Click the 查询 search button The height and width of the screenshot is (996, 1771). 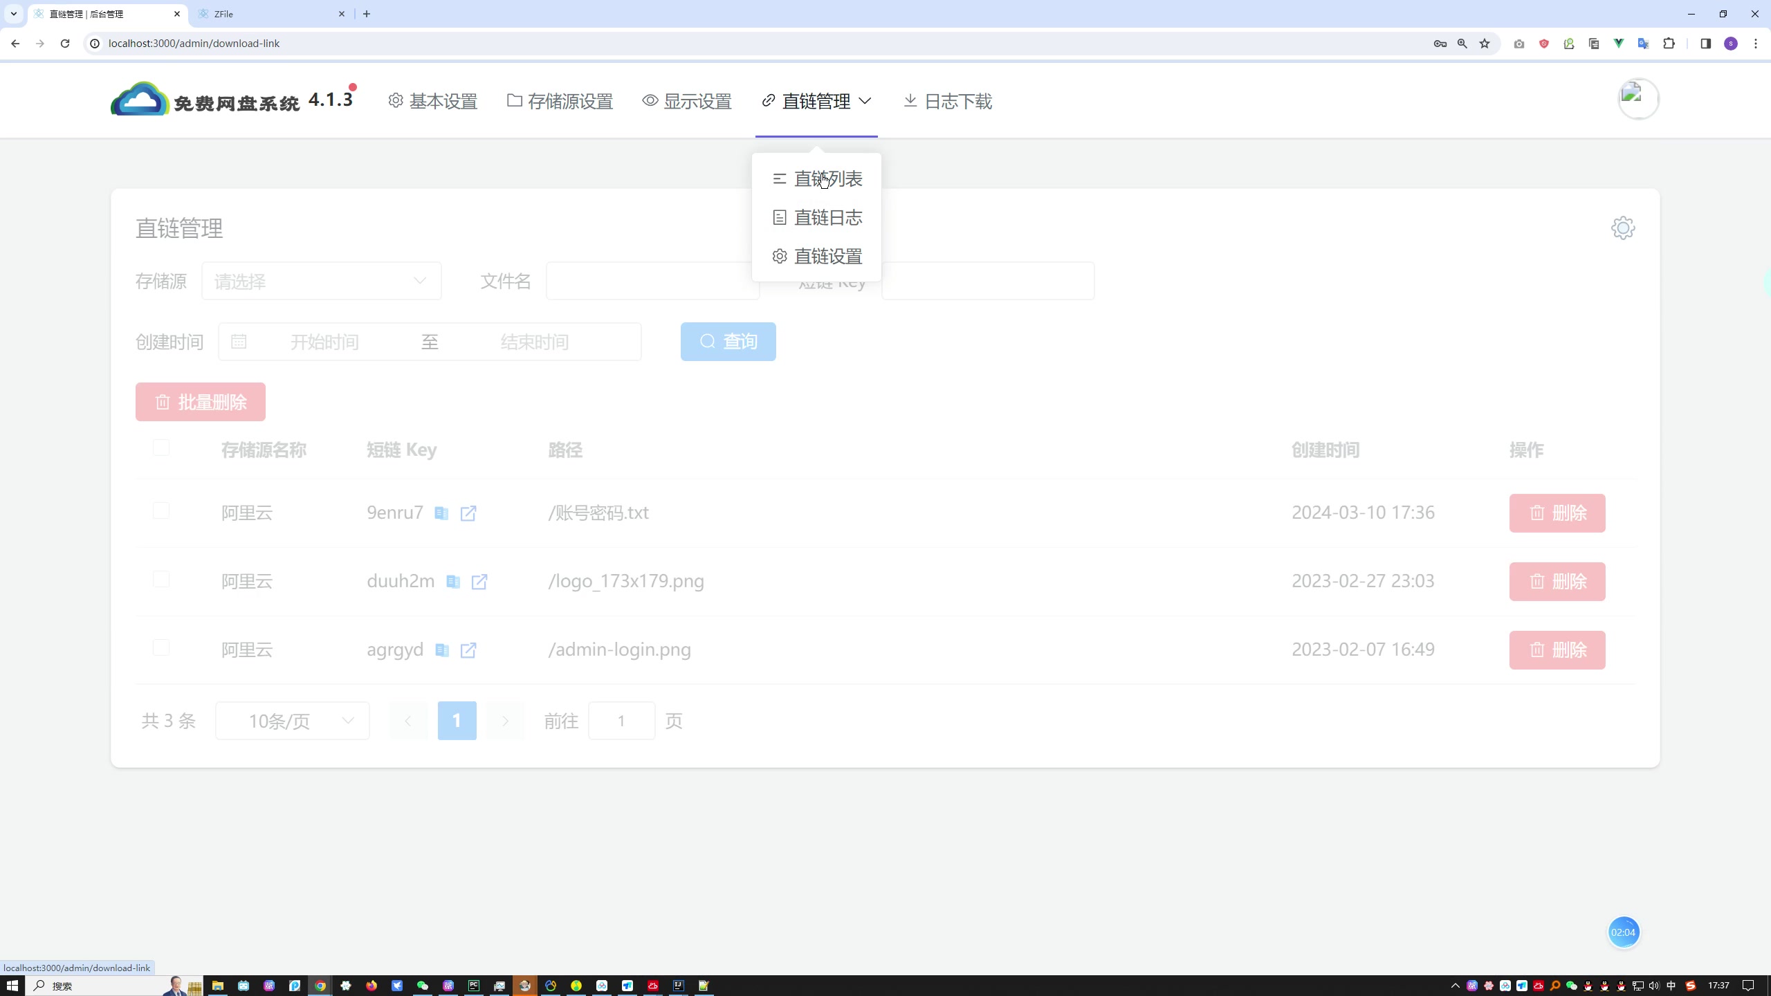pyautogui.click(x=728, y=342)
